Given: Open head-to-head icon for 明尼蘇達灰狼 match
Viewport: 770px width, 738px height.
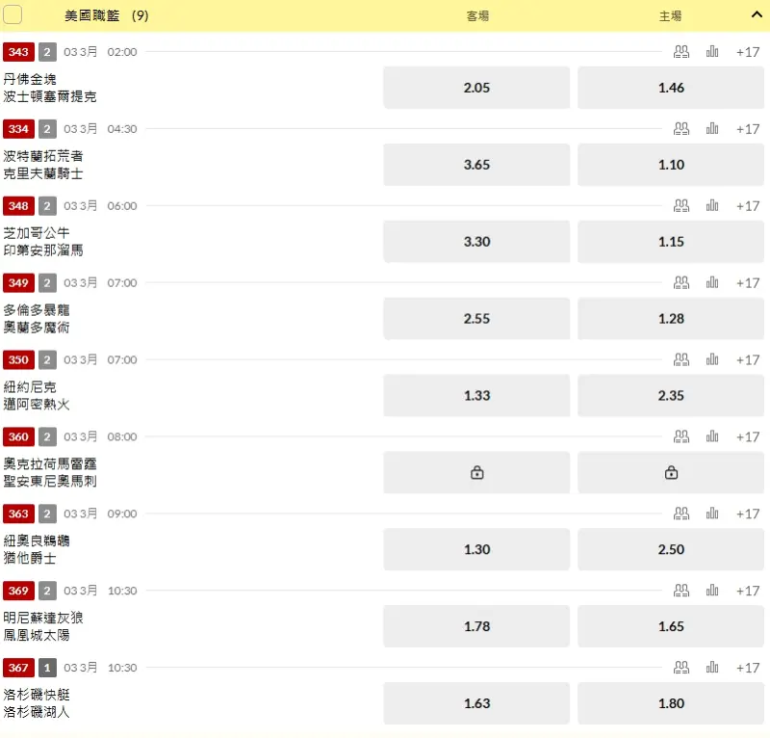Looking at the screenshot, I should point(681,591).
